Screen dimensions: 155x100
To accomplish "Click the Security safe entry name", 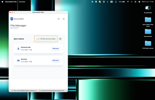I will click(x=24, y=59).
